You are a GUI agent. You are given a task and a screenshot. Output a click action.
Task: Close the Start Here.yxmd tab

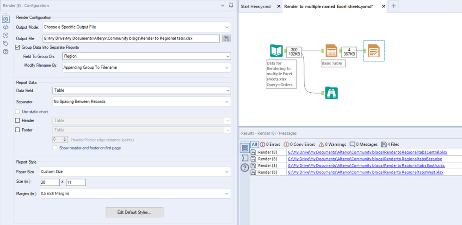point(278,6)
